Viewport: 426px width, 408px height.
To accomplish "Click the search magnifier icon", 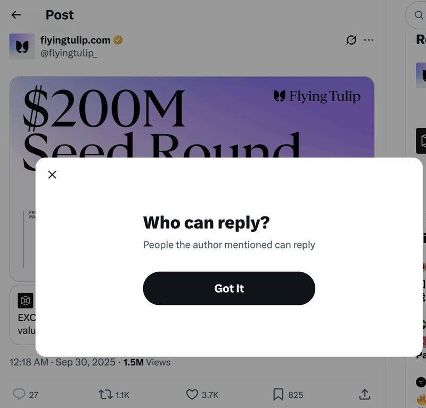I will pyautogui.click(x=419, y=15).
